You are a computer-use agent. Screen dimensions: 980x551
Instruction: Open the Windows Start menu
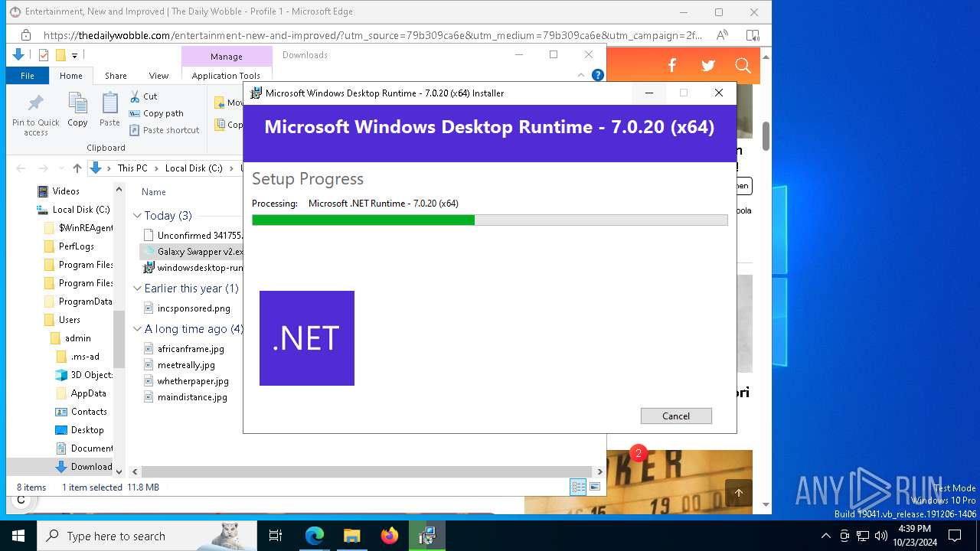tap(18, 536)
